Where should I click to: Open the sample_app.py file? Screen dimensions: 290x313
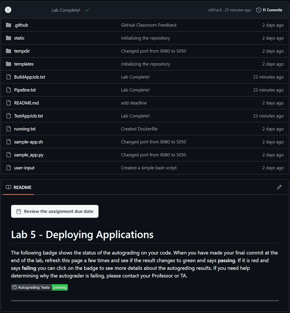pos(29,155)
